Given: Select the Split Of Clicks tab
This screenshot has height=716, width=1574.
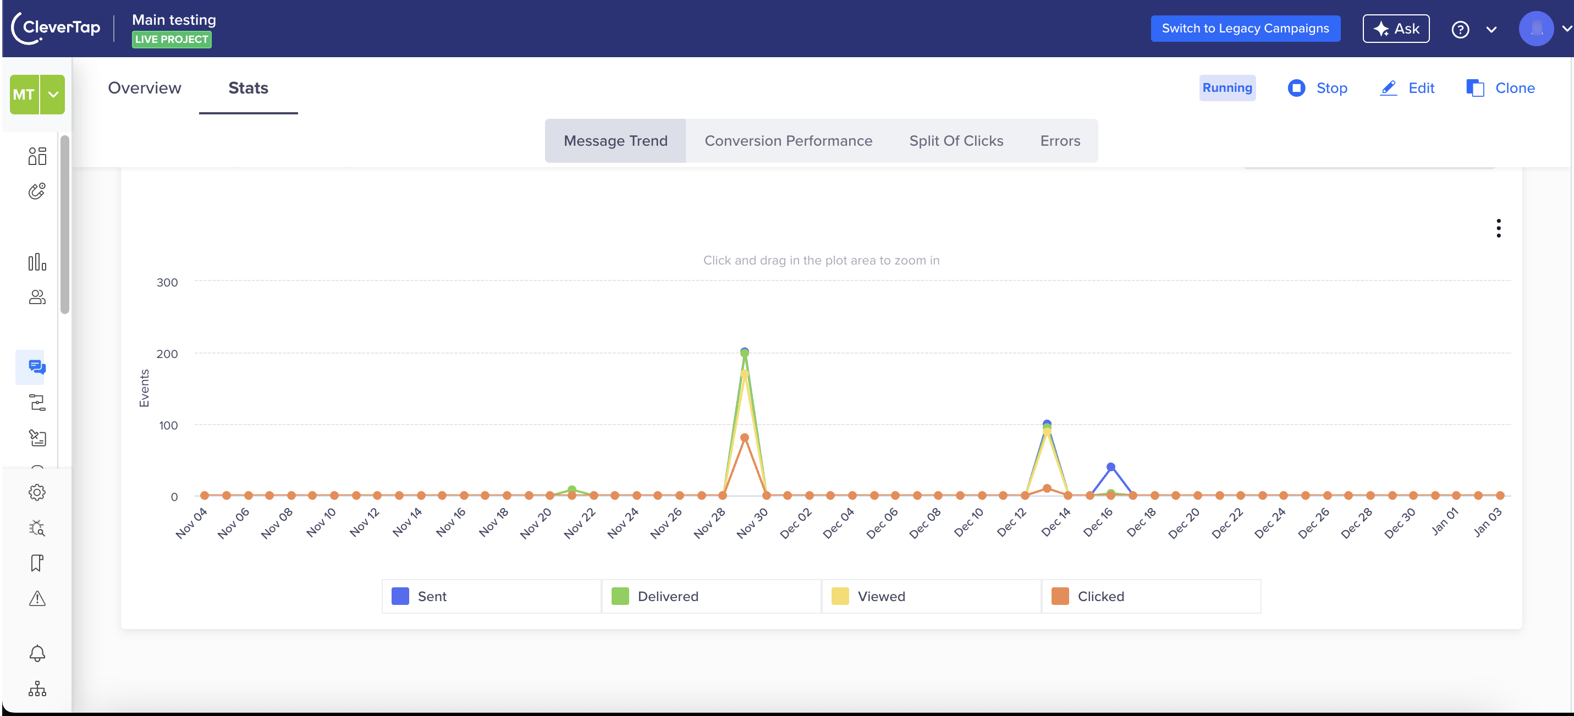Looking at the screenshot, I should tap(956, 141).
